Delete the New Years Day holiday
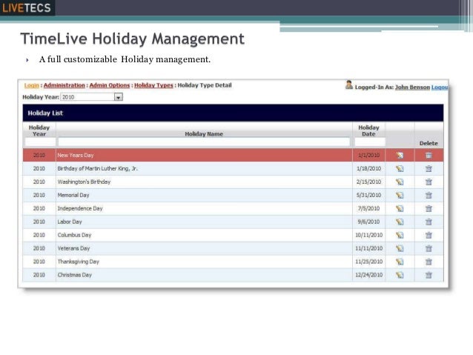This screenshot has width=473, height=355. click(x=429, y=156)
